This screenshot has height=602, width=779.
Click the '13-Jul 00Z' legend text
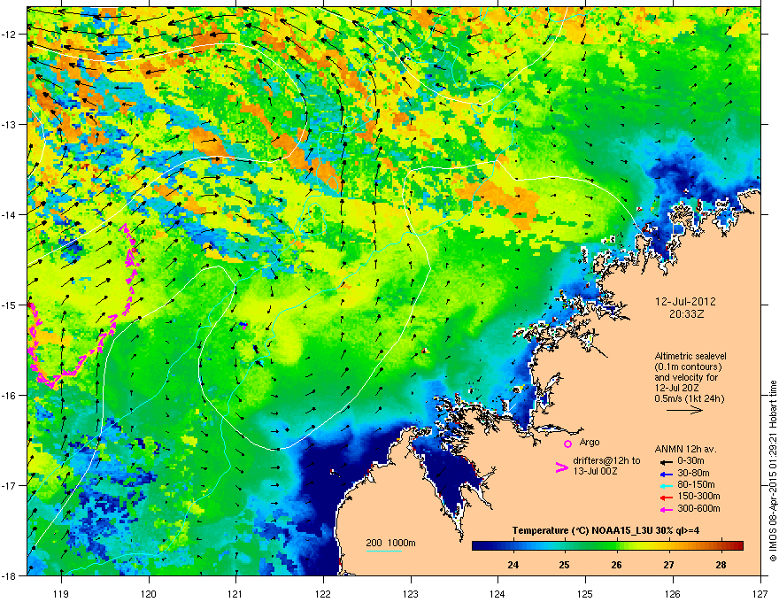point(596,471)
